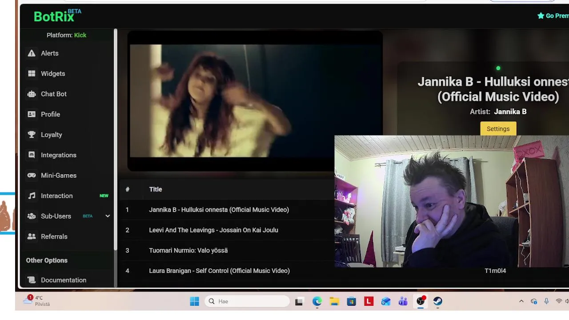This screenshot has height=320, width=569.
Task: Open Outlook from the taskbar
Action: click(386, 301)
